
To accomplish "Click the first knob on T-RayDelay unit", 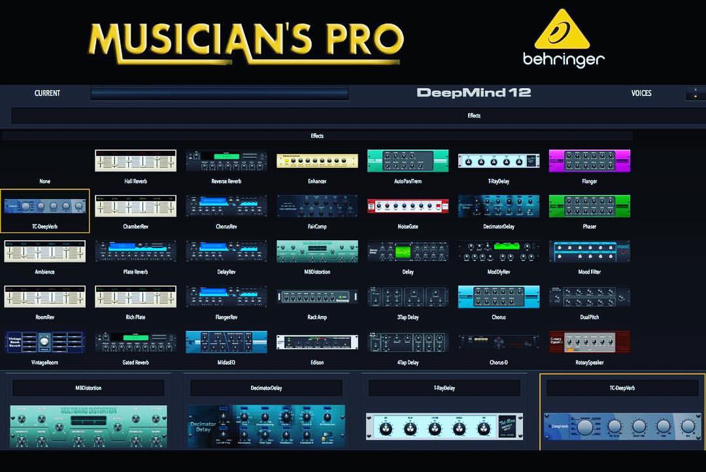I will 386,429.
